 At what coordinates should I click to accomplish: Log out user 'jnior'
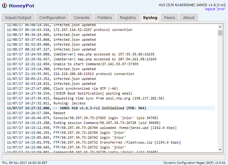[215, 9]
